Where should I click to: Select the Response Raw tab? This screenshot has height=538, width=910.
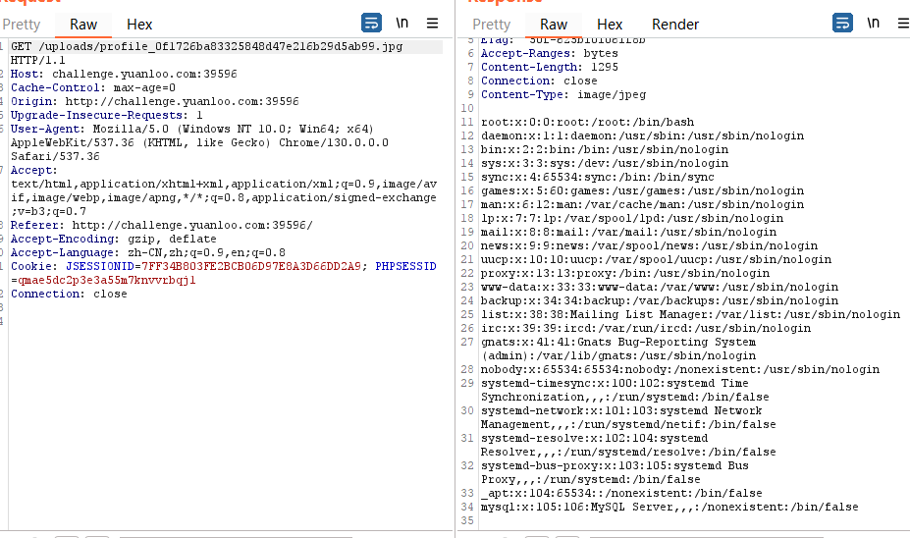point(554,25)
